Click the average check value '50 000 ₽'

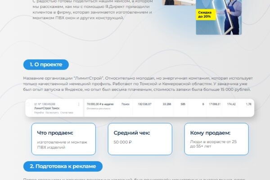122,142
